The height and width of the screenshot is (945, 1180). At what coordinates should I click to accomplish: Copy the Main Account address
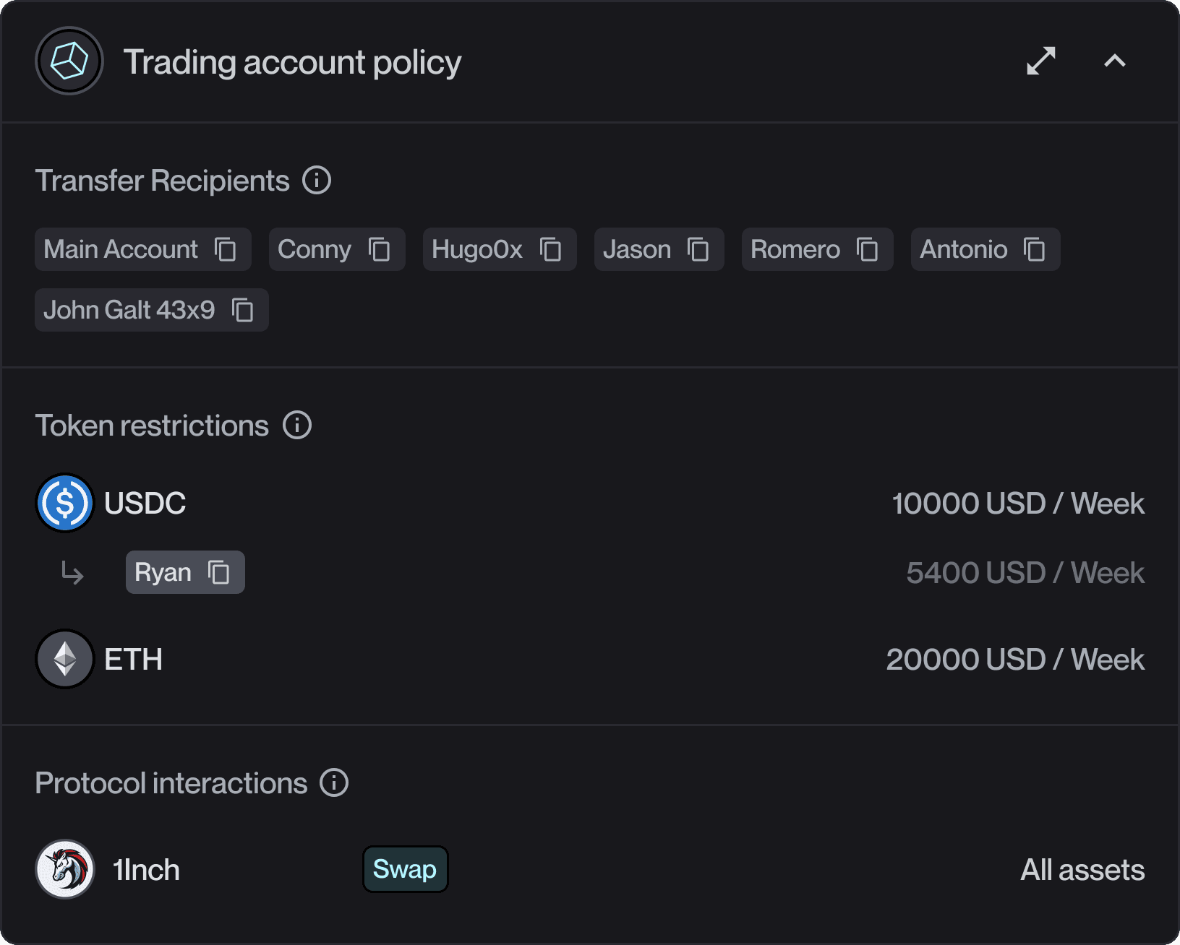[227, 249]
